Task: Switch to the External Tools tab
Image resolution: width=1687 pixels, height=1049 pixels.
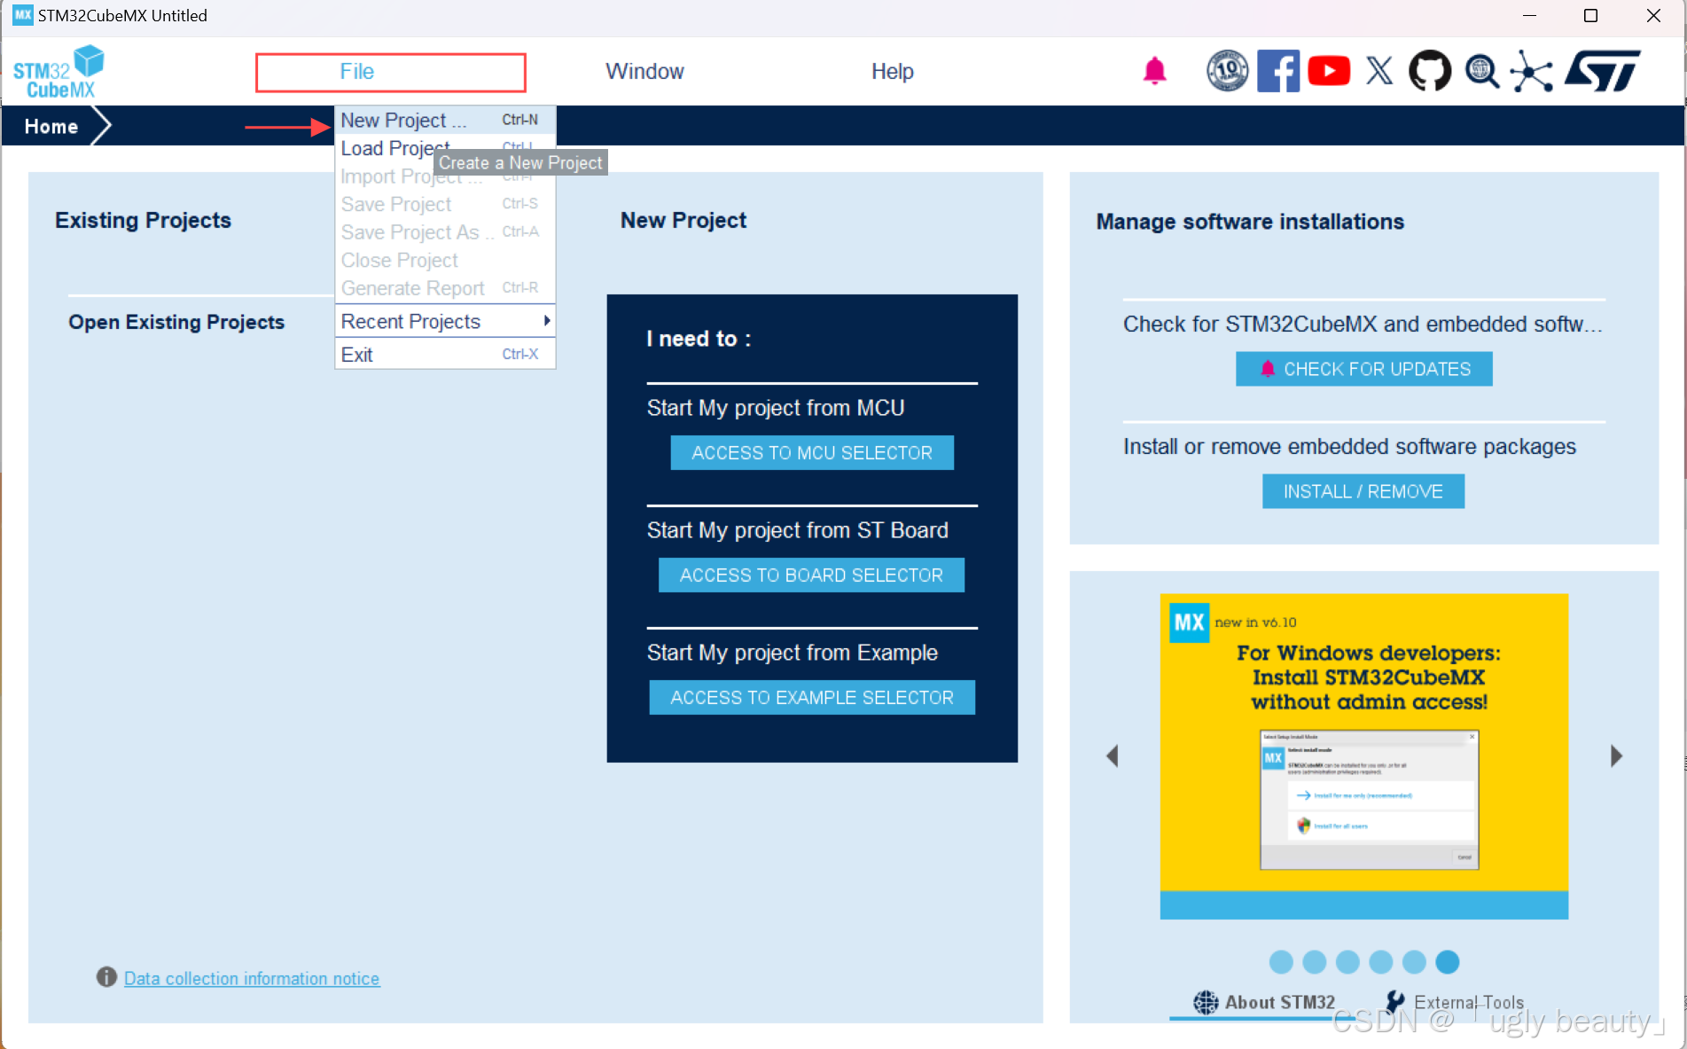Action: click(x=1455, y=1003)
